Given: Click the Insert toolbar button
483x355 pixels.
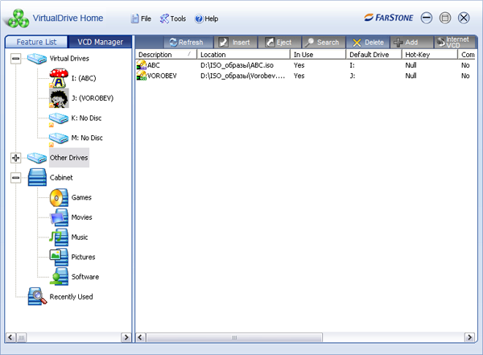Looking at the screenshot, I should (x=236, y=42).
